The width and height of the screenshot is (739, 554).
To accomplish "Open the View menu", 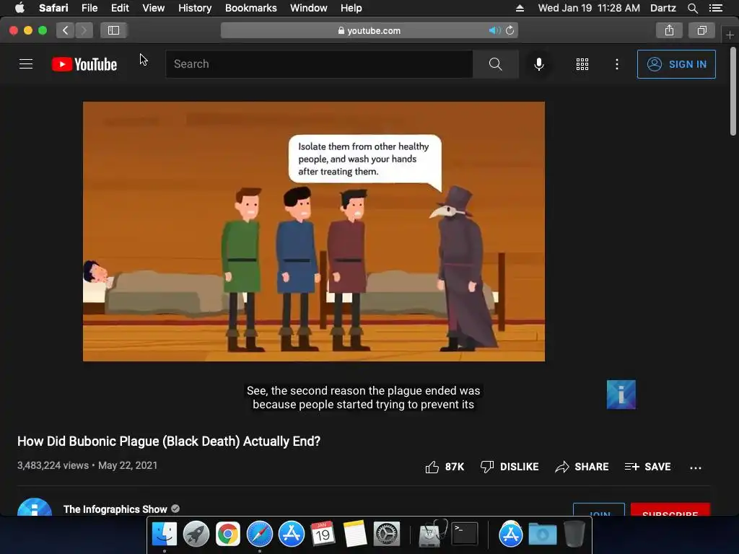I will (153, 8).
